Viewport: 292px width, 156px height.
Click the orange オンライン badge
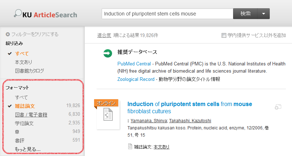pyautogui.click(x=106, y=103)
